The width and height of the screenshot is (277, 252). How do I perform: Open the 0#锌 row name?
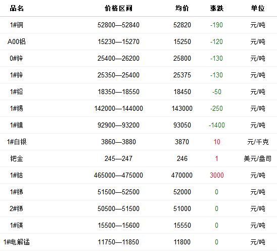pos(16,58)
